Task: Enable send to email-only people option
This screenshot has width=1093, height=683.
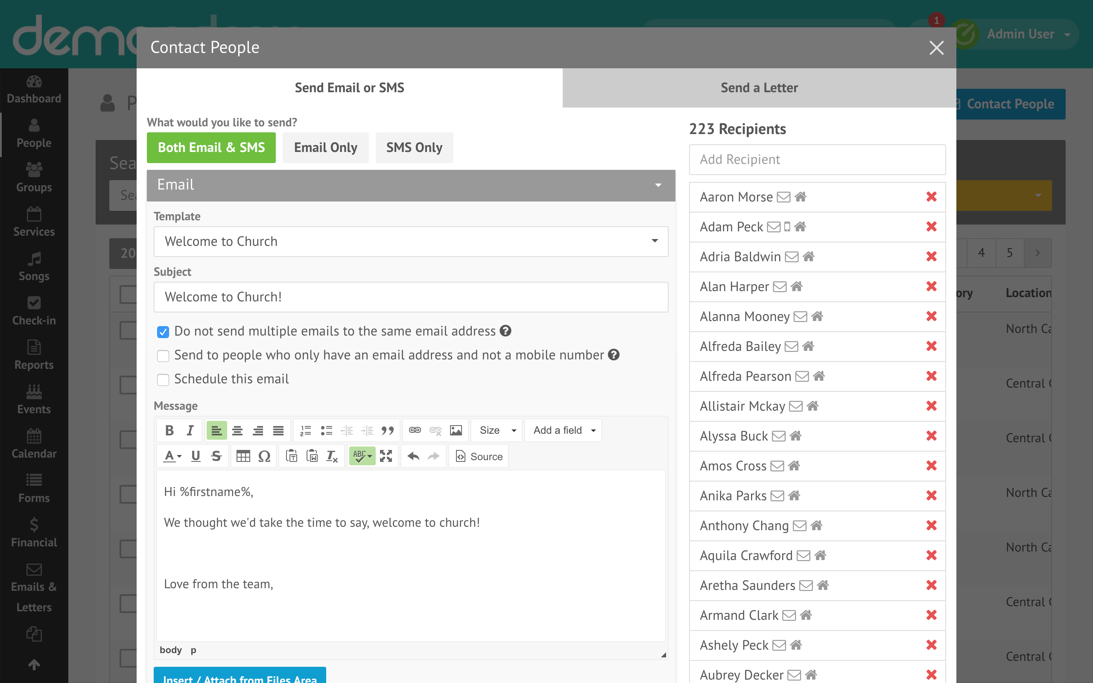Action: 163,356
